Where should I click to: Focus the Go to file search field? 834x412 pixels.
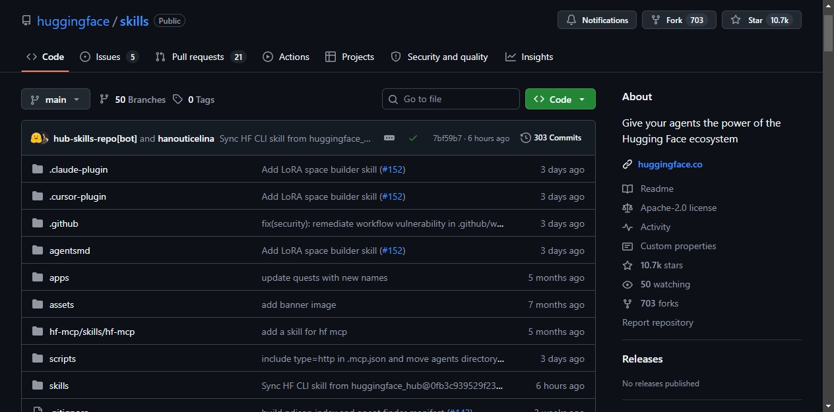(x=451, y=99)
